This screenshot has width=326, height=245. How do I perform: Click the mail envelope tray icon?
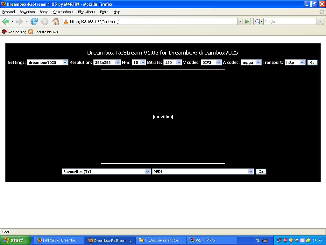(302, 241)
